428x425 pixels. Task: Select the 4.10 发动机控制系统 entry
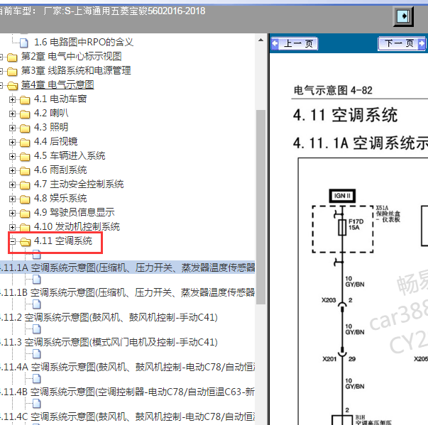click(77, 226)
